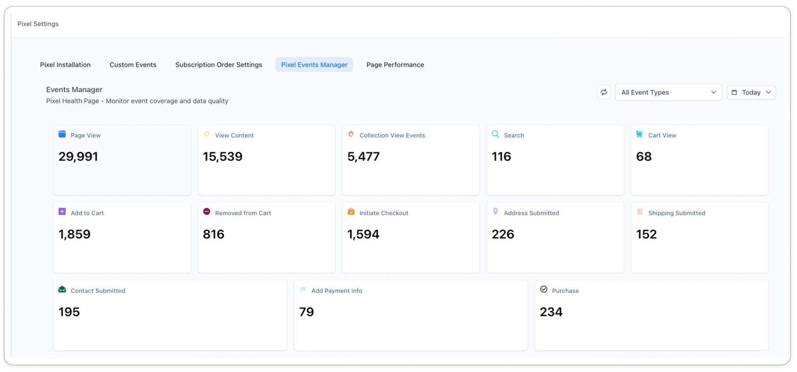797x372 pixels.
Task: Click the orange Initiate Checkout icon
Action: 351,211
